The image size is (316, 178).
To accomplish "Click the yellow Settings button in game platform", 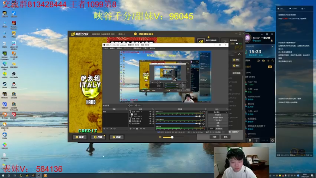I will tap(80, 137).
